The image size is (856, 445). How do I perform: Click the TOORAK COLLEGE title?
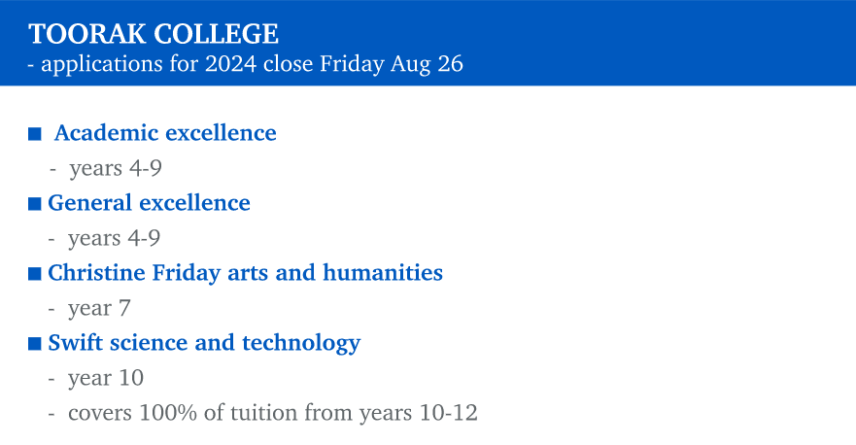pos(154,34)
